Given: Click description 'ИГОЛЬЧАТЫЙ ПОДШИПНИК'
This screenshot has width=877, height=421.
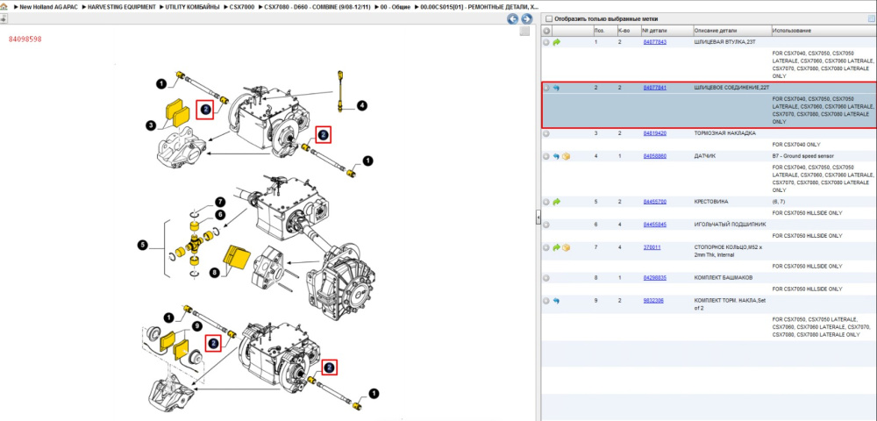Looking at the screenshot, I should coord(728,225).
